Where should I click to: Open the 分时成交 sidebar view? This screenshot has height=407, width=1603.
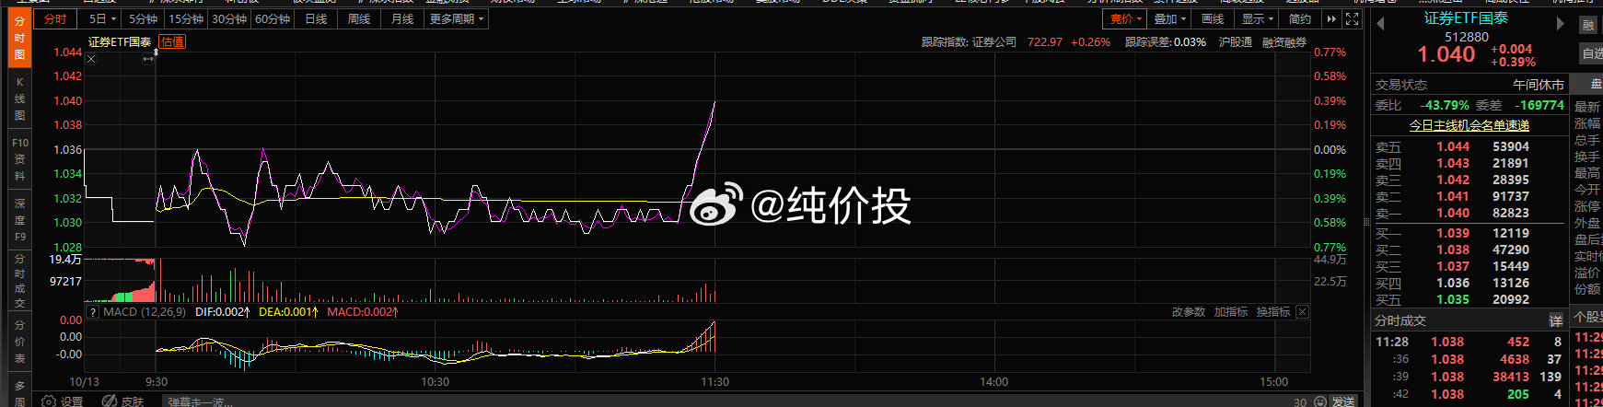pyautogui.click(x=19, y=281)
